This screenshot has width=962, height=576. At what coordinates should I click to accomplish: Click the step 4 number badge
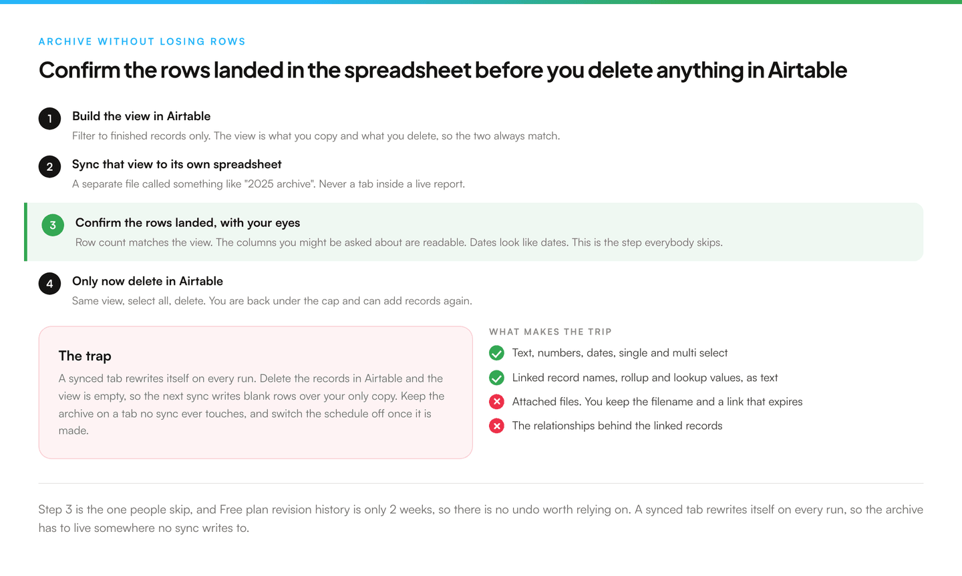point(49,284)
